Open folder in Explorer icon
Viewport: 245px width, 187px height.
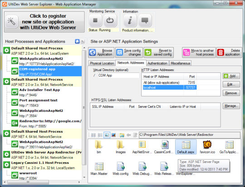[x=122, y=135]
